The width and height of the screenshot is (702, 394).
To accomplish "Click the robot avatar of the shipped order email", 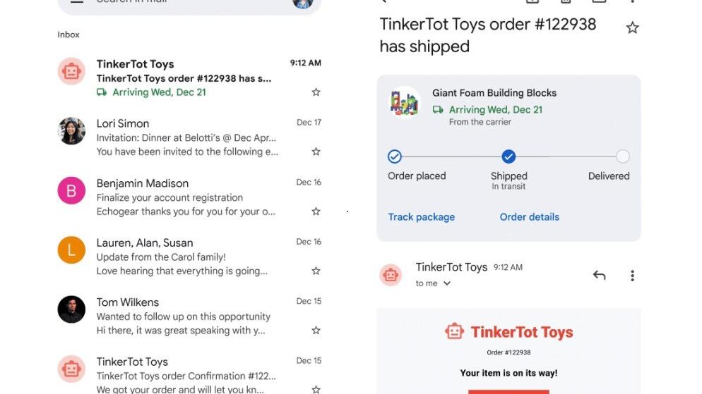I will click(71, 71).
